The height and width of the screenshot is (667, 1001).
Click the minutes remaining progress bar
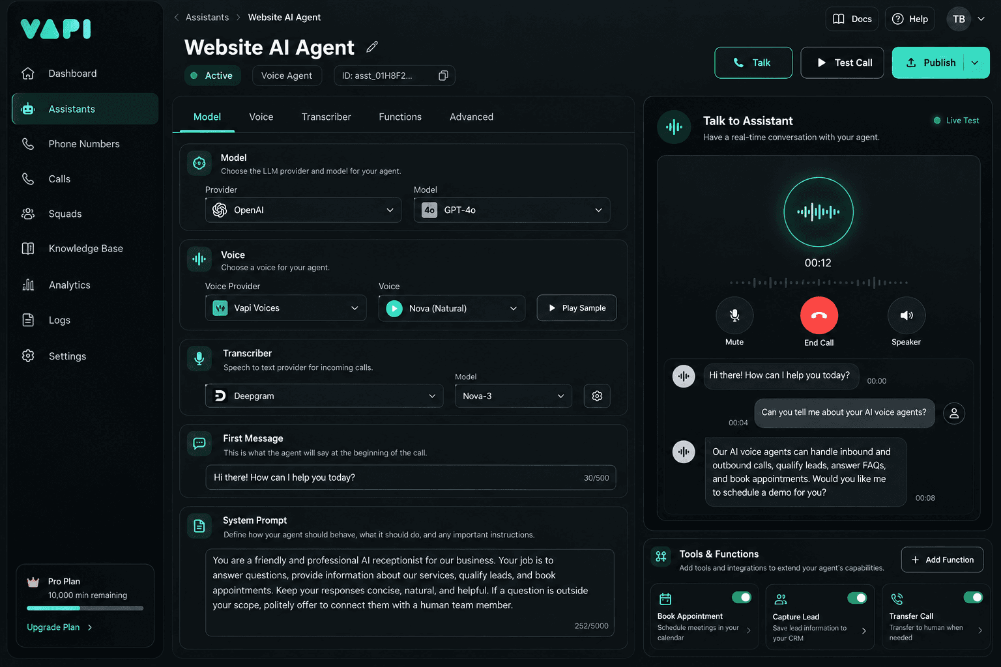tap(85, 608)
